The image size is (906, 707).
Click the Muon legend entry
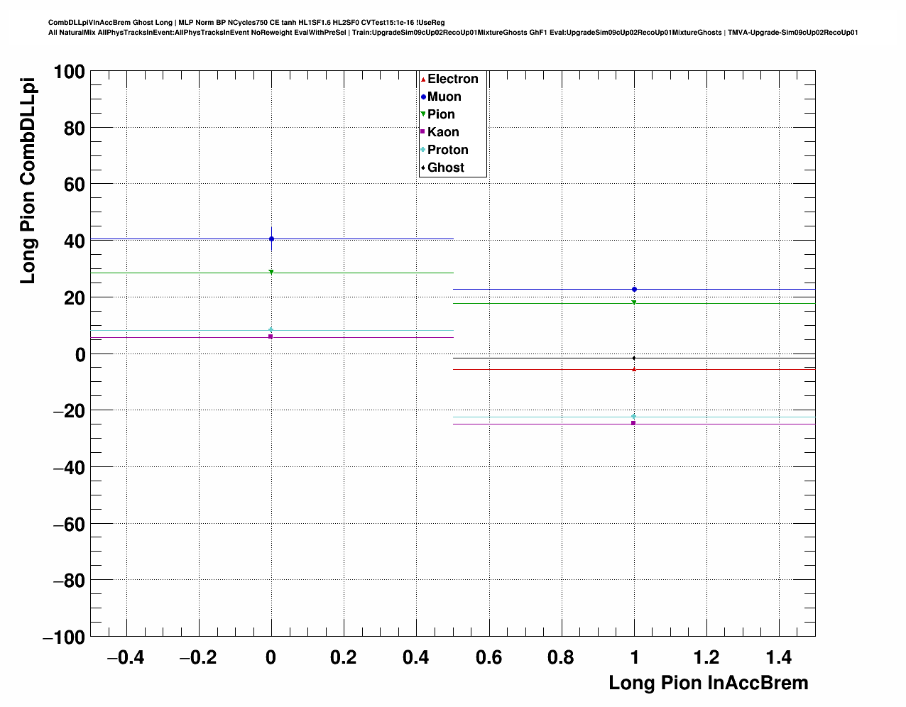tap(441, 97)
